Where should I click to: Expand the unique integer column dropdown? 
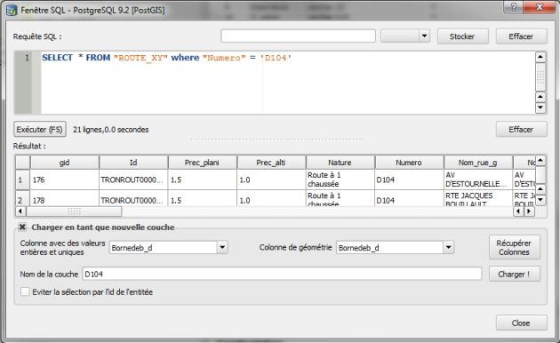pos(222,247)
